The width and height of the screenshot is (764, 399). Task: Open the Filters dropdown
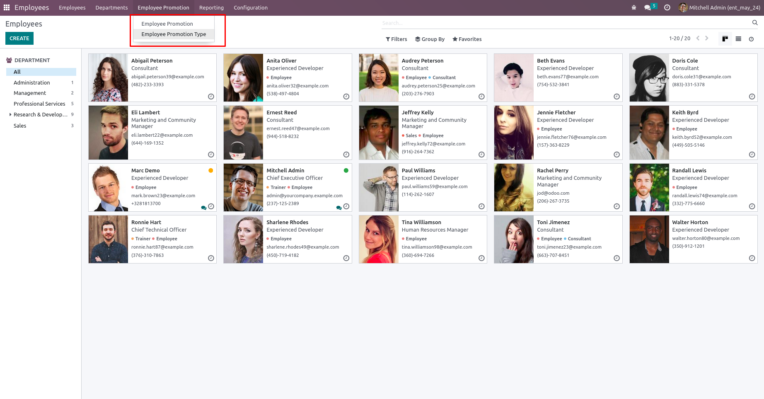tap(397, 39)
